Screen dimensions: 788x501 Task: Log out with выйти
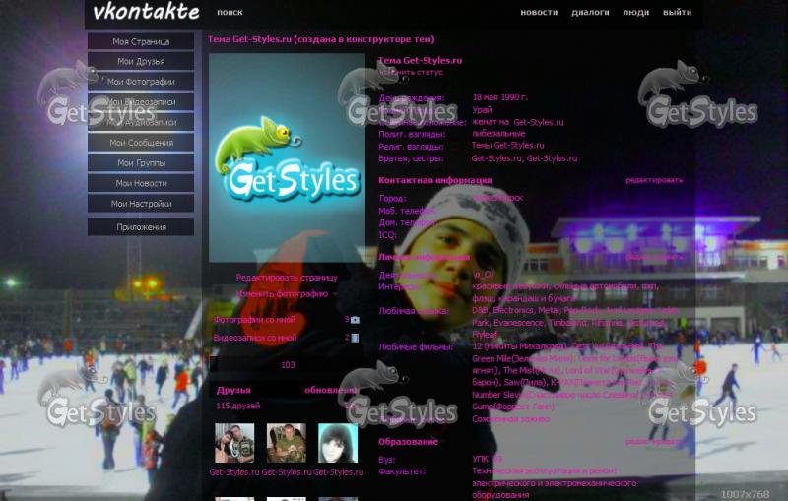(677, 12)
